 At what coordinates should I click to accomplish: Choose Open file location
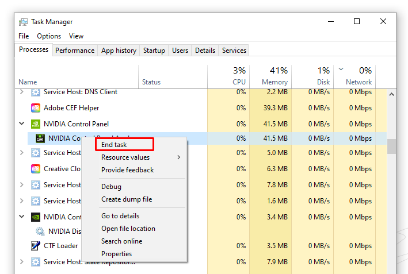point(134,229)
